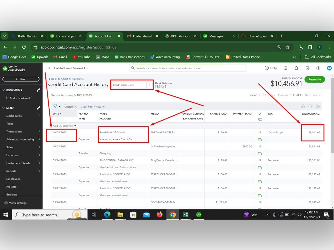Click the + New button
The image size is (334, 250).
pyautogui.click(x=21, y=79)
